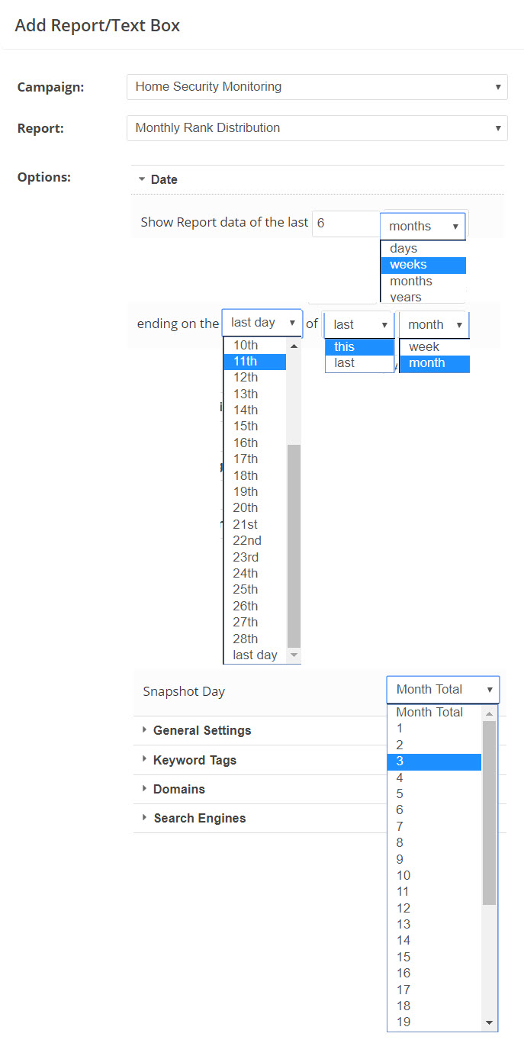Open the Campaign dropdown
Viewport: 524px width, 1043px height.
tap(317, 87)
